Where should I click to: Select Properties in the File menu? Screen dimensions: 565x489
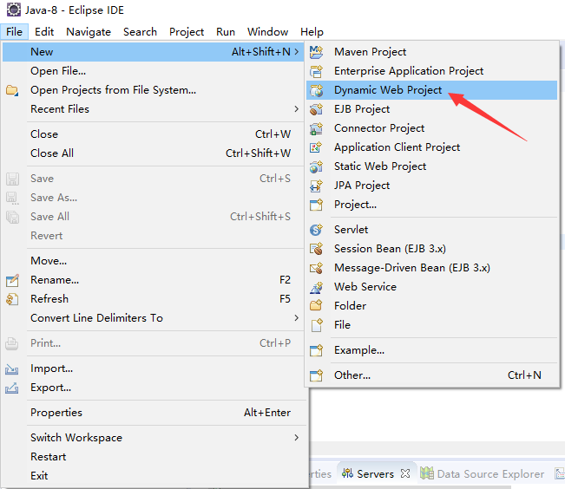153,413
